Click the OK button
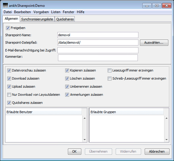The height and width of the screenshot is (161, 174). pyautogui.click(x=74, y=151)
